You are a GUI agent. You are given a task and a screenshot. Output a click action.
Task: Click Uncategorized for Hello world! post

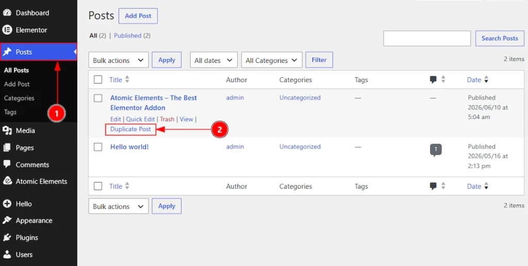tap(300, 146)
